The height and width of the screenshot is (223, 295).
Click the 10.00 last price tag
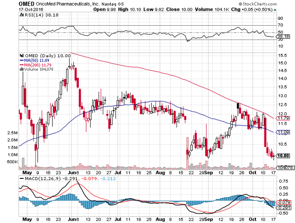click(x=283, y=156)
